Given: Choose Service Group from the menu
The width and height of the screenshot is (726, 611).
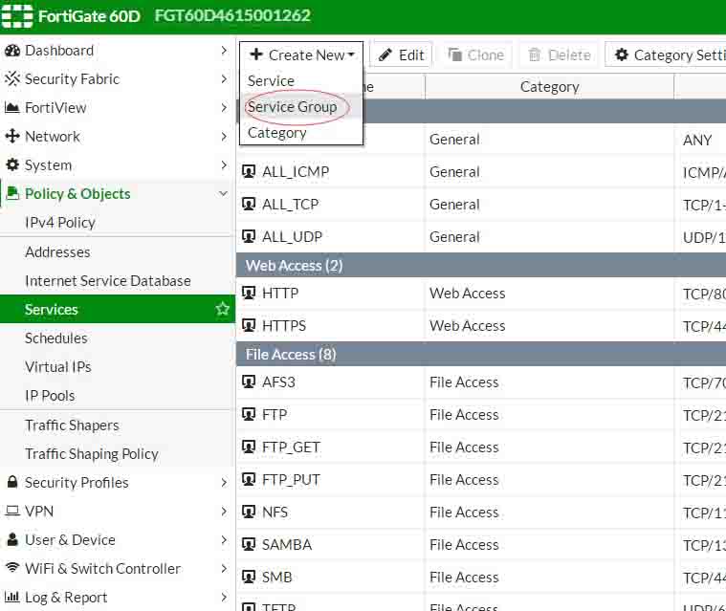Looking at the screenshot, I should pyautogui.click(x=301, y=107).
